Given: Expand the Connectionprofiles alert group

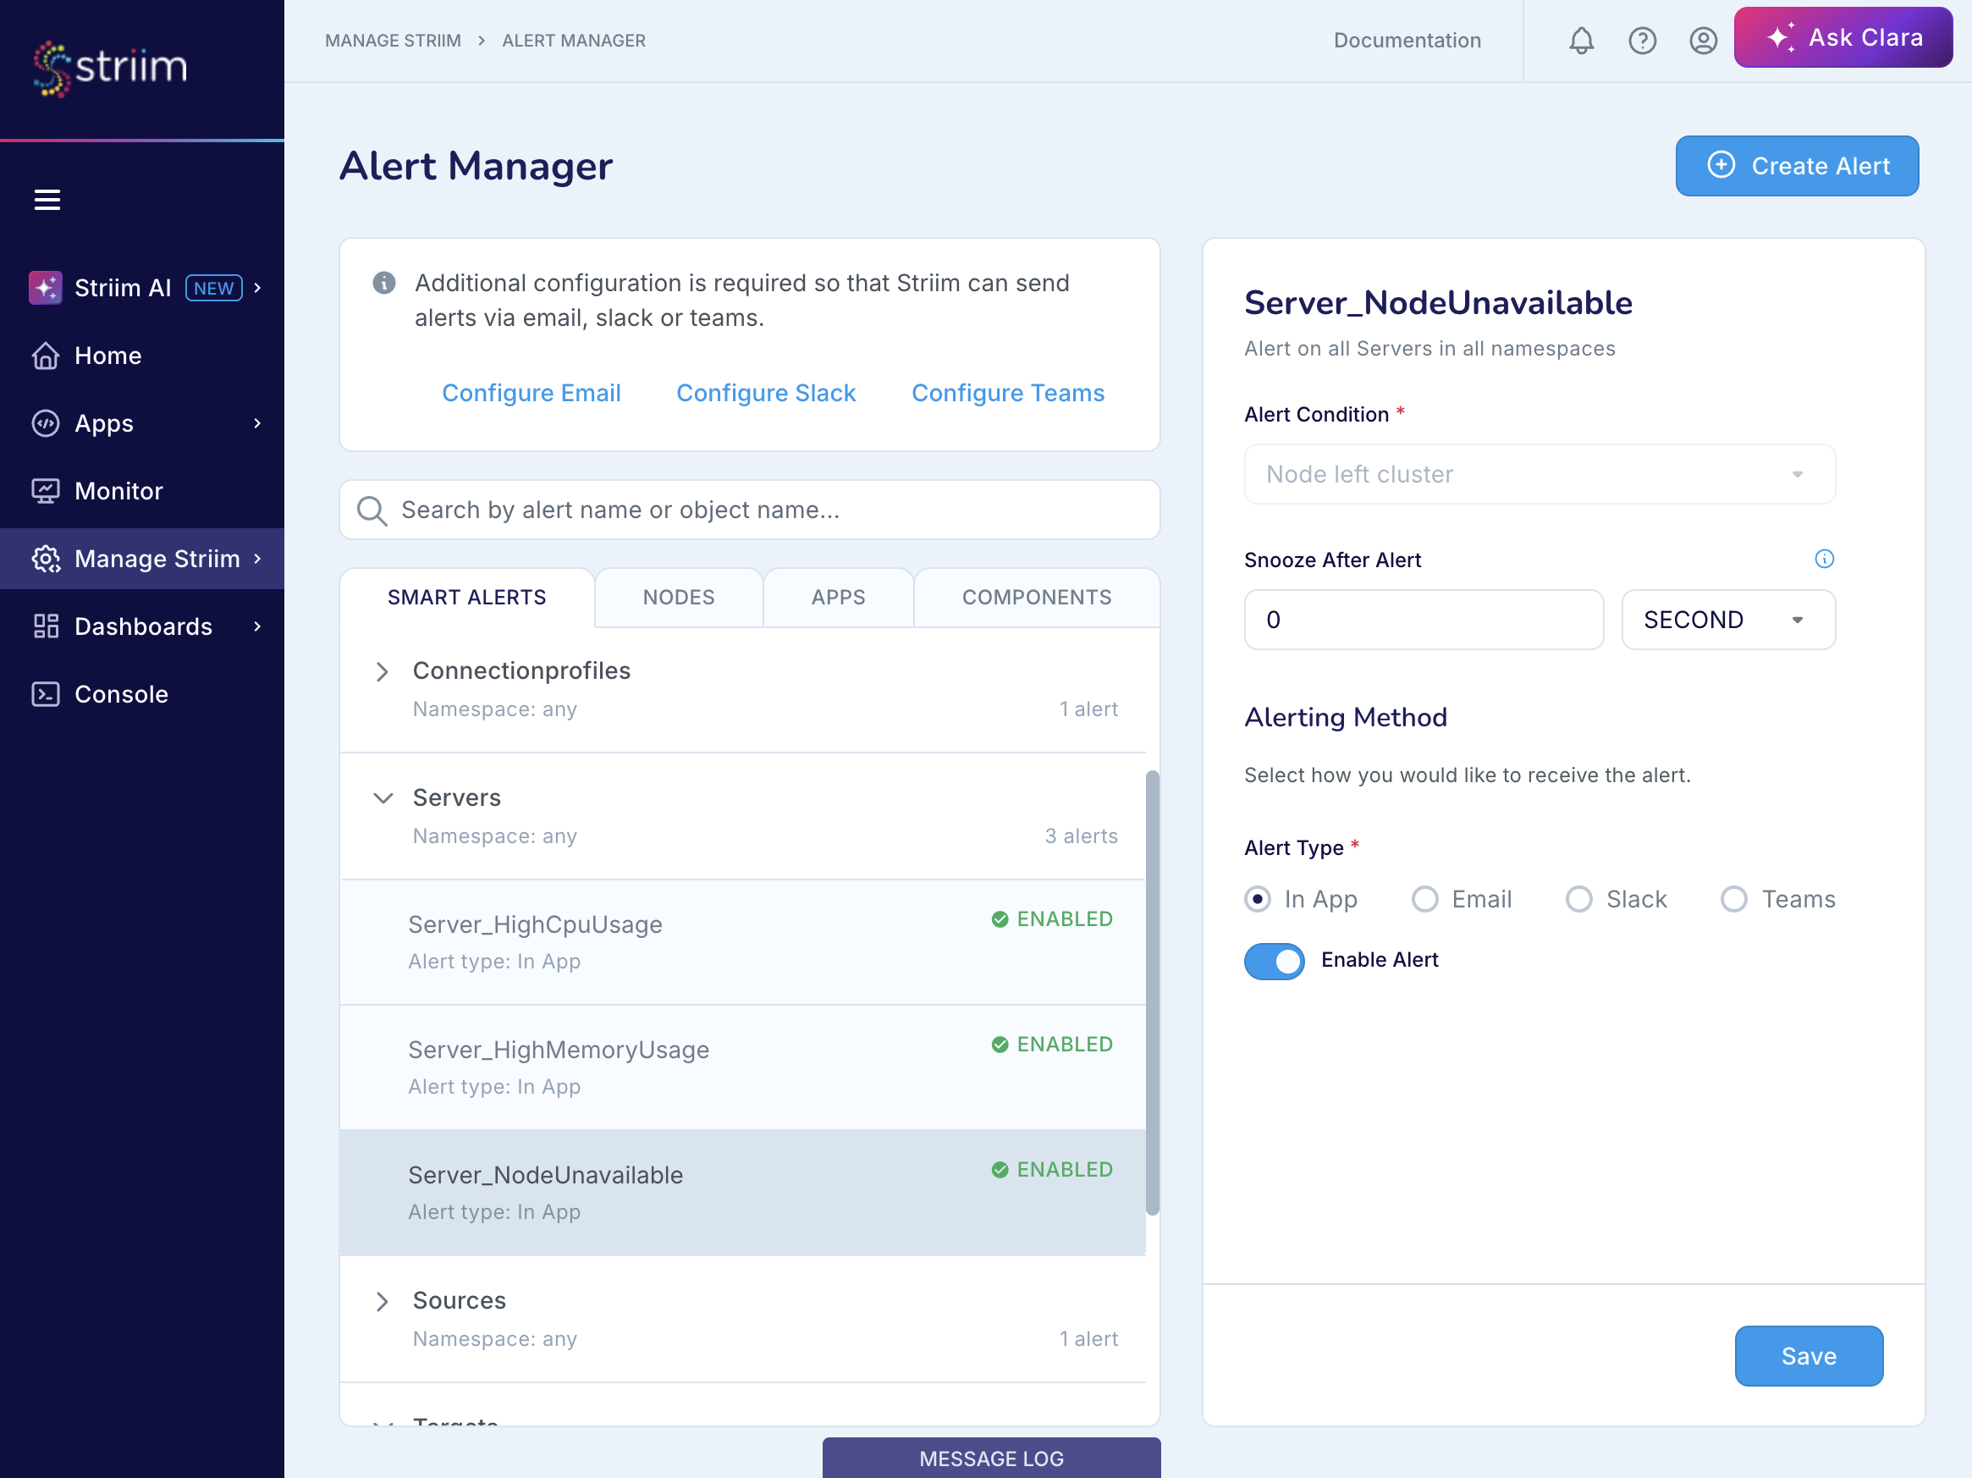Looking at the screenshot, I should click(x=383, y=672).
